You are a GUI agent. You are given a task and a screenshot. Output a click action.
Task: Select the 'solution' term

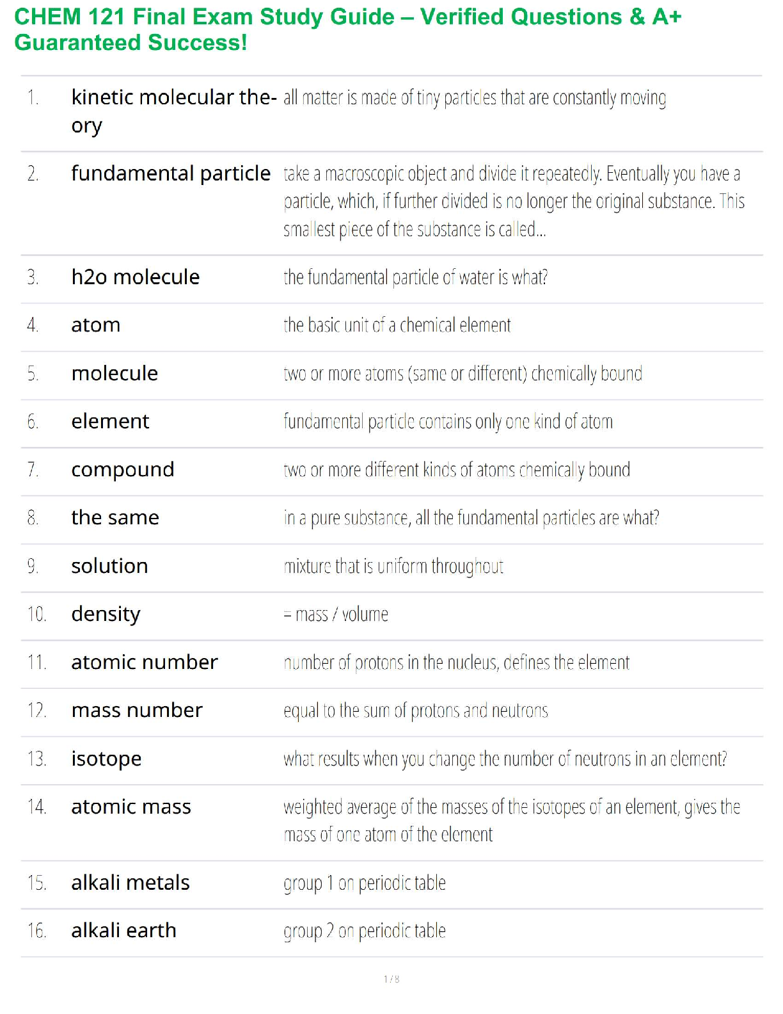(x=109, y=566)
